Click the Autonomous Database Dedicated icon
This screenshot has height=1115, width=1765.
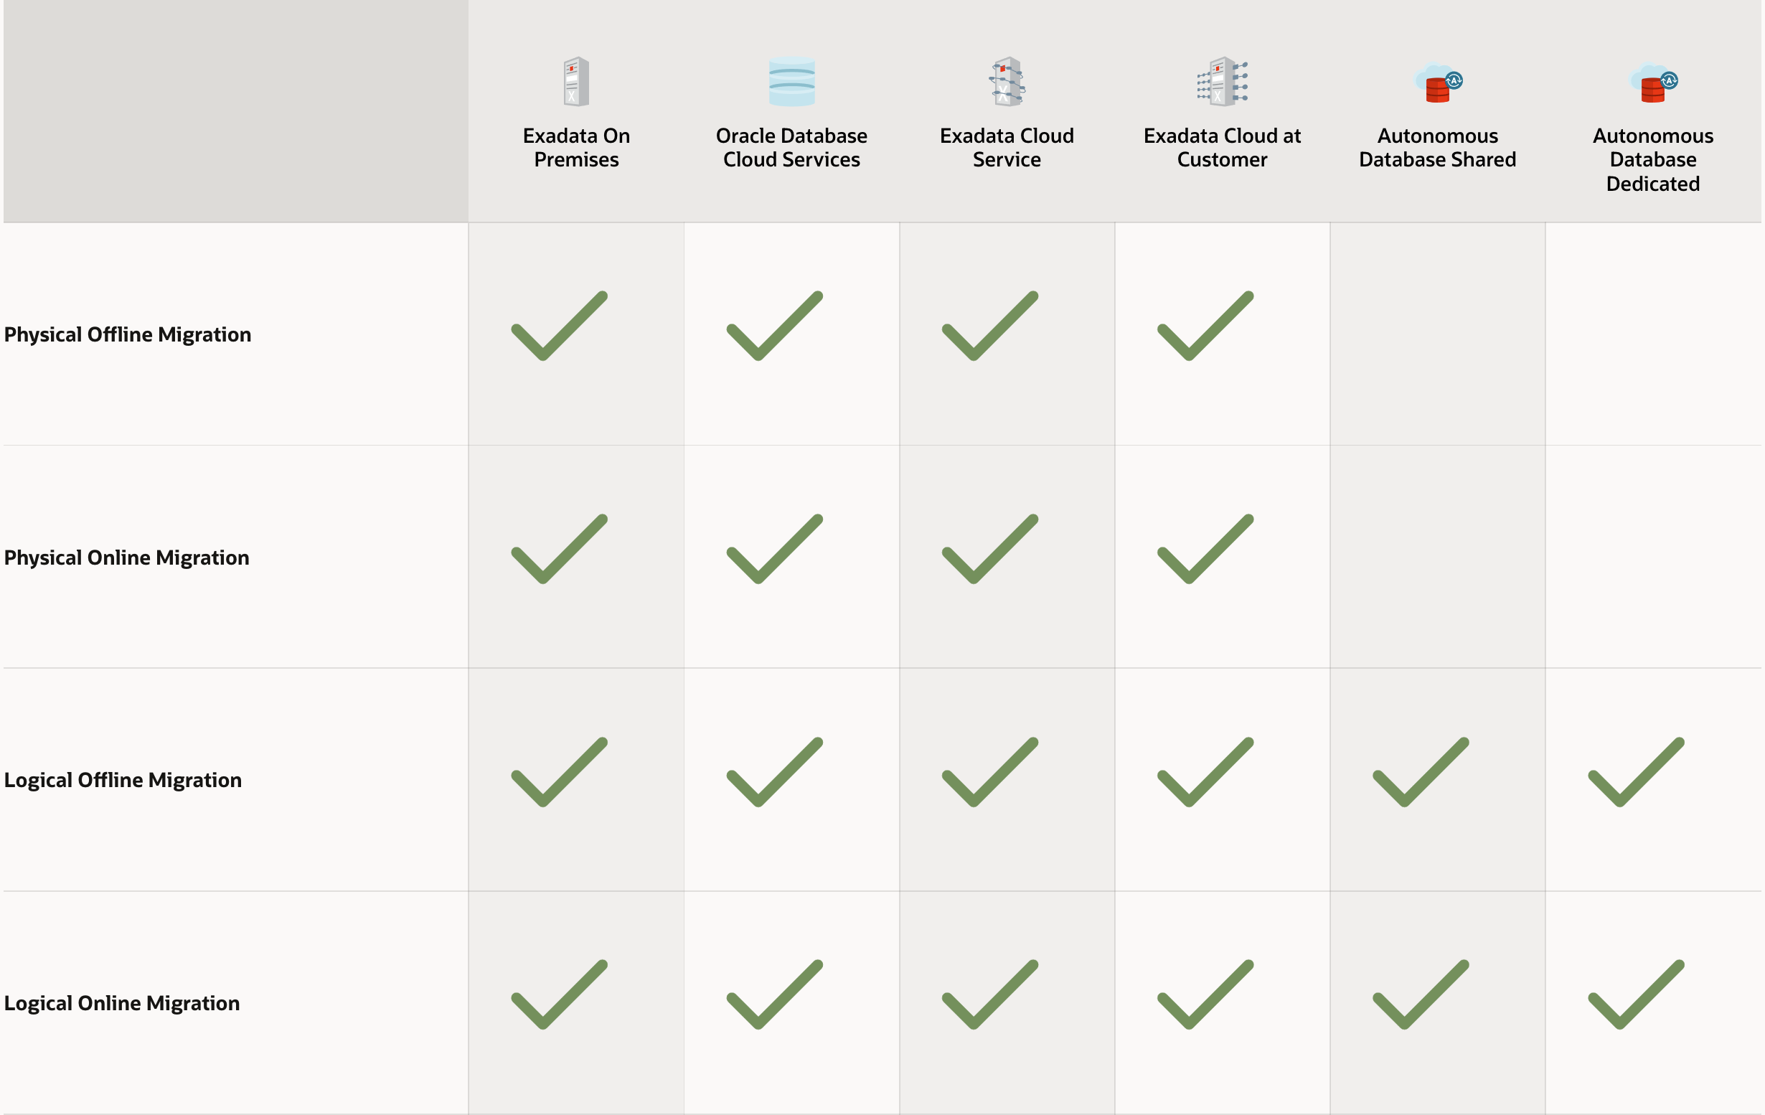1654,83
